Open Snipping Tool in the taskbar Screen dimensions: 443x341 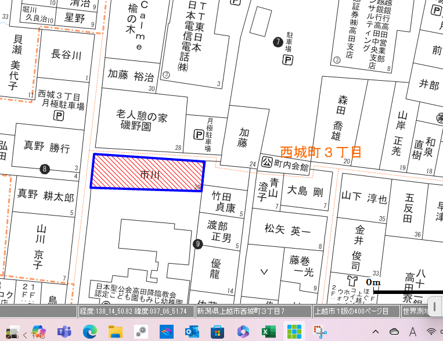[320, 331]
